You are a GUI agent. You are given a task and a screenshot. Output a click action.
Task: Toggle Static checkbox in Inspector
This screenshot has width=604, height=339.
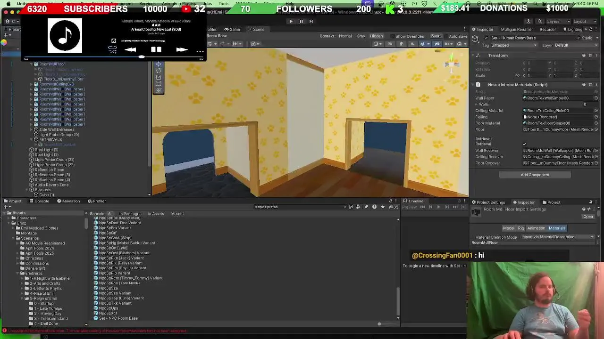tap(579, 38)
